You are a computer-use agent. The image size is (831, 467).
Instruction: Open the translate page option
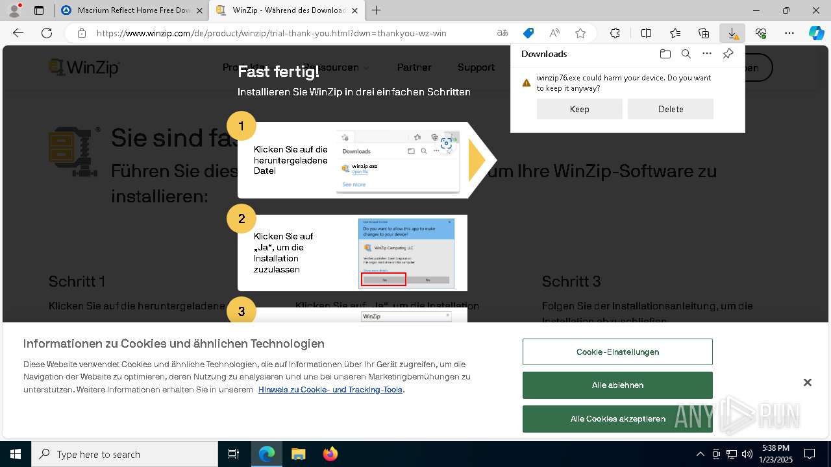[x=502, y=33]
